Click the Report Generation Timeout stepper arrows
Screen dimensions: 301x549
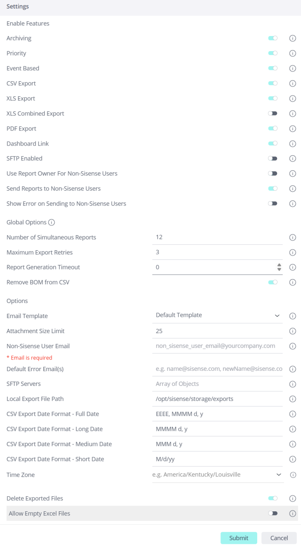[x=279, y=267]
